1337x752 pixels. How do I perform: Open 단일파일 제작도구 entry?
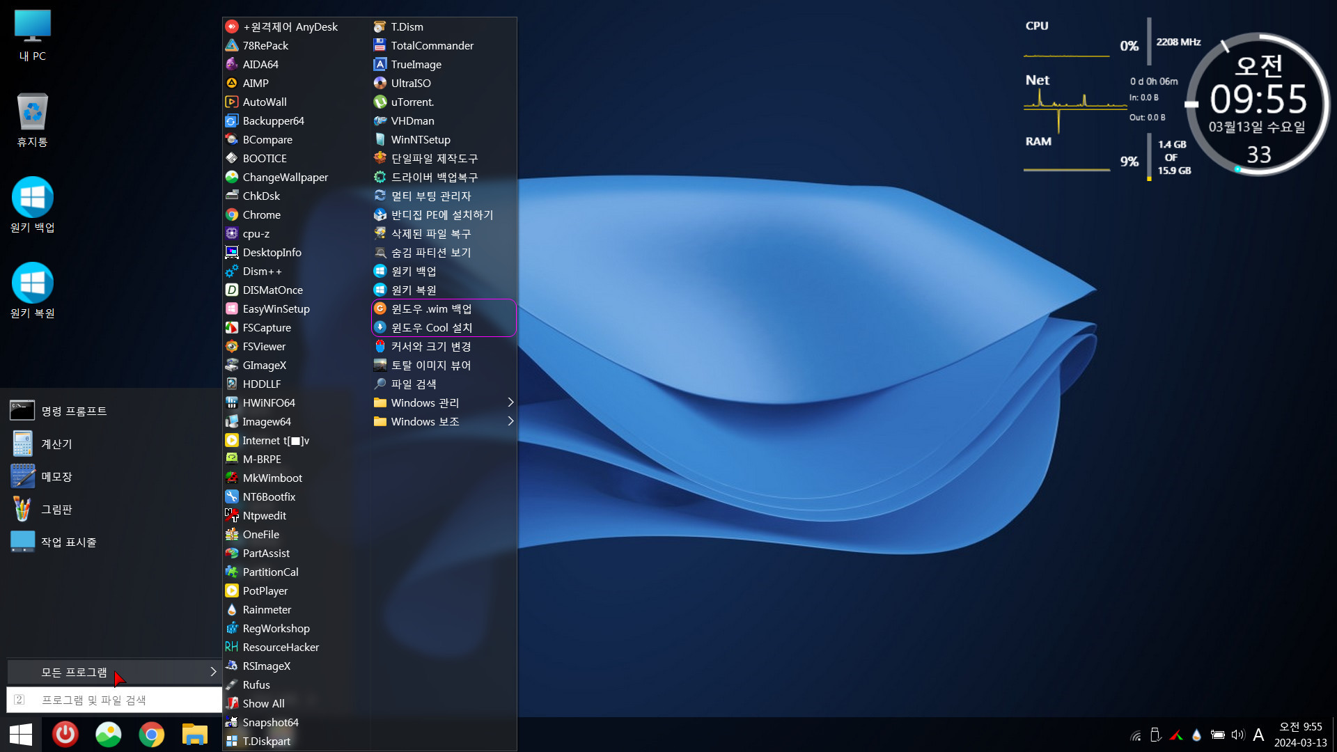(443, 158)
